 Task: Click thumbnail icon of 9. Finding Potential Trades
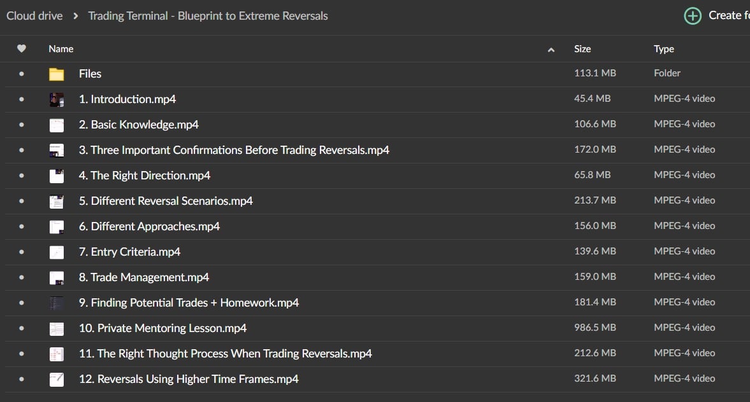[57, 303]
